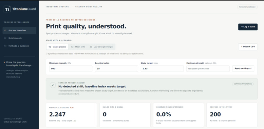Select the Mean shift scenario tab
This screenshot has height=129, width=264.
click(78, 47)
